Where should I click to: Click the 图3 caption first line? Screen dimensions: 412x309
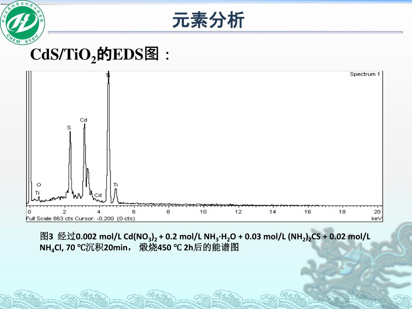(205, 237)
